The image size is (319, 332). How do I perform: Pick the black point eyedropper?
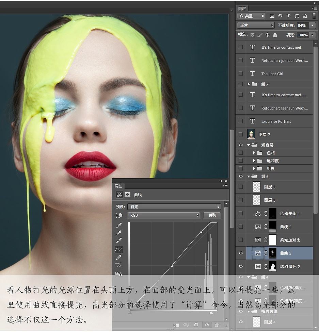(119, 225)
